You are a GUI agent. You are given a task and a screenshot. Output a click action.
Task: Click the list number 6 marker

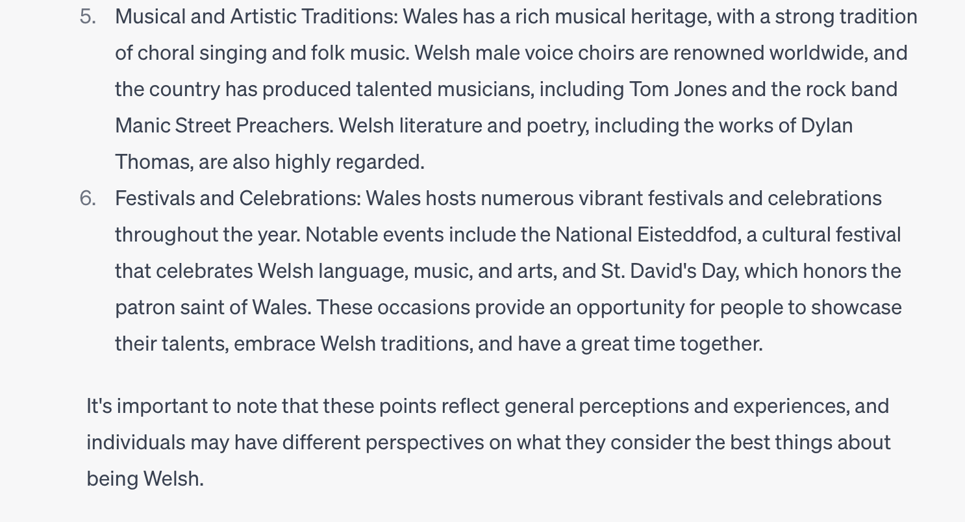[x=88, y=199]
